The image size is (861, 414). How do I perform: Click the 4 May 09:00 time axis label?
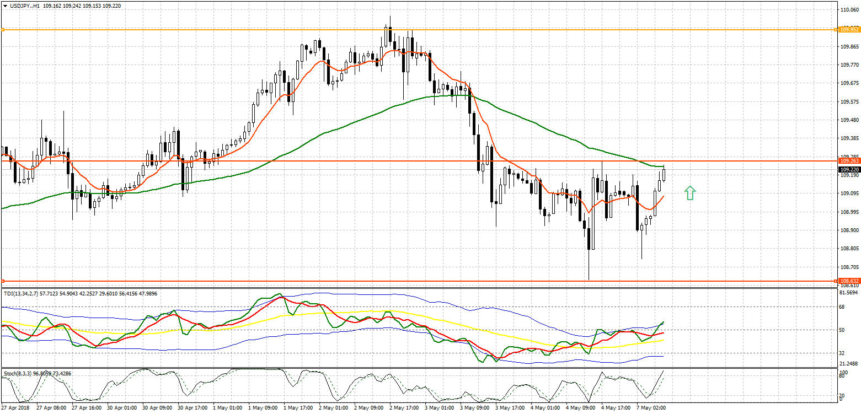[581, 408]
